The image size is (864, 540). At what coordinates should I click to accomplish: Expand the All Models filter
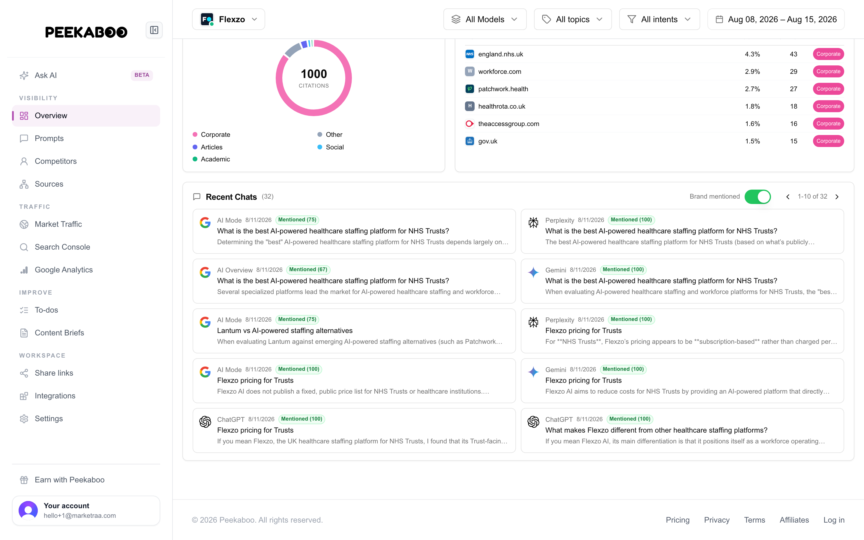click(x=484, y=19)
